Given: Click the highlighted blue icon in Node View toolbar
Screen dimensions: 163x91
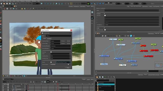Looking at the screenshot, I should coord(131,36).
